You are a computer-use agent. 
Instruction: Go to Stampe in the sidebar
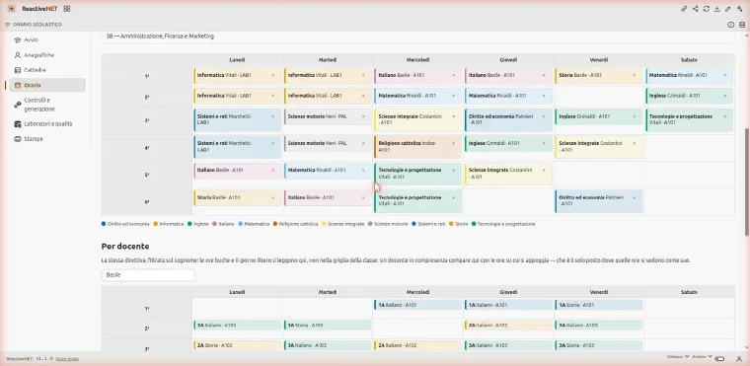tap(47, 139)
